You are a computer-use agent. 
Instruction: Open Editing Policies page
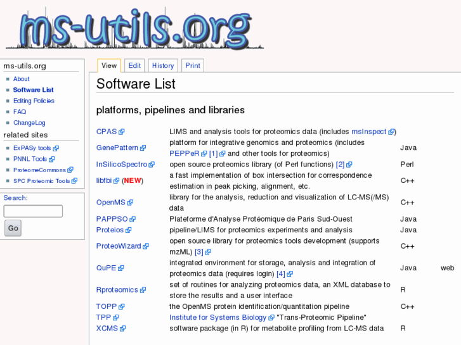coord(34,101)
